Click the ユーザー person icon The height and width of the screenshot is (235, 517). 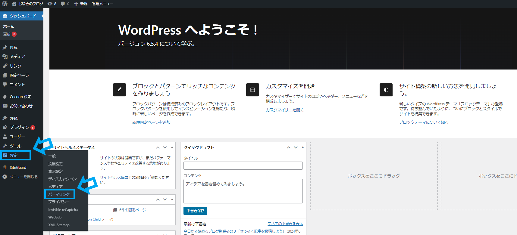5,137
